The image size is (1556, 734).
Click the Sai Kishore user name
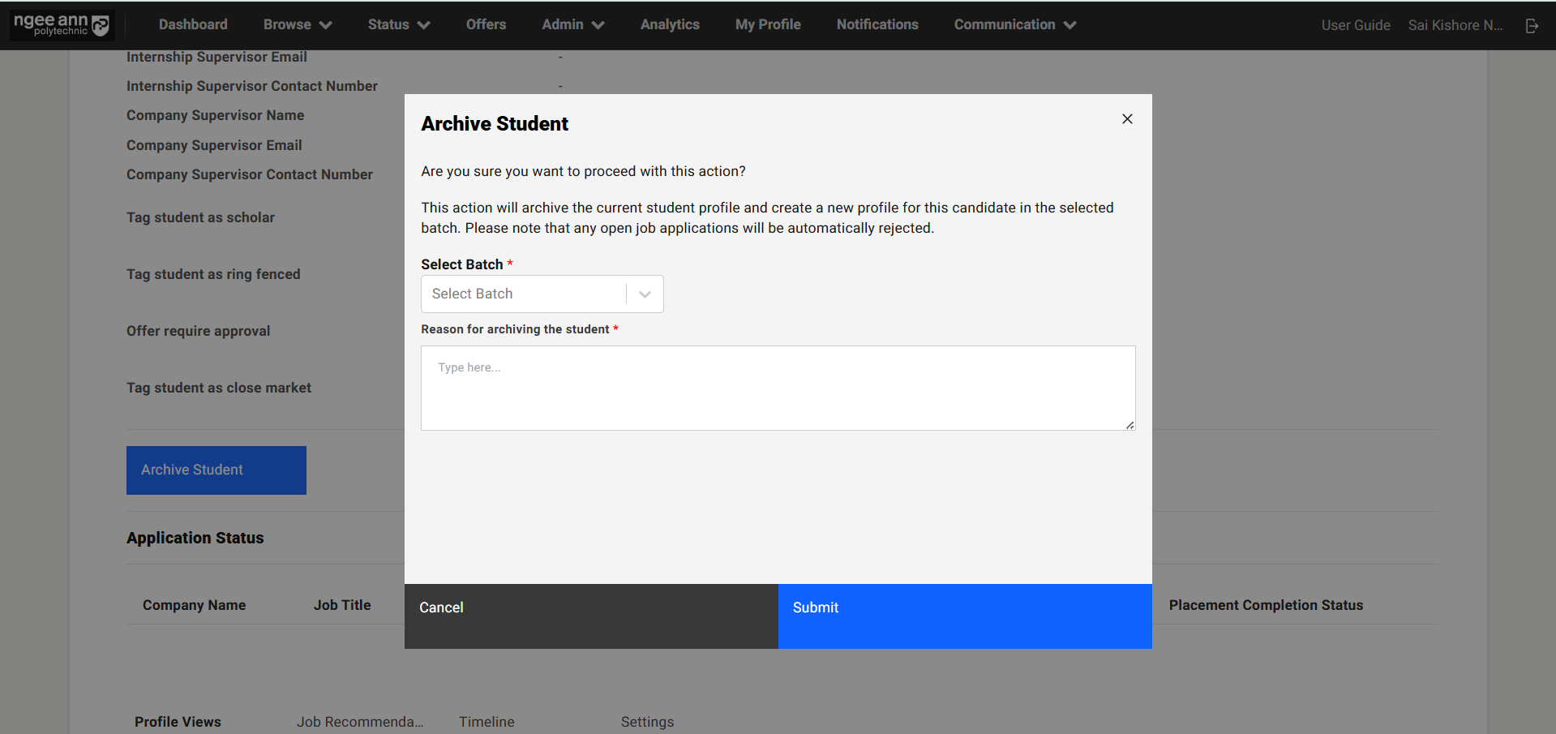point(1455,25)
